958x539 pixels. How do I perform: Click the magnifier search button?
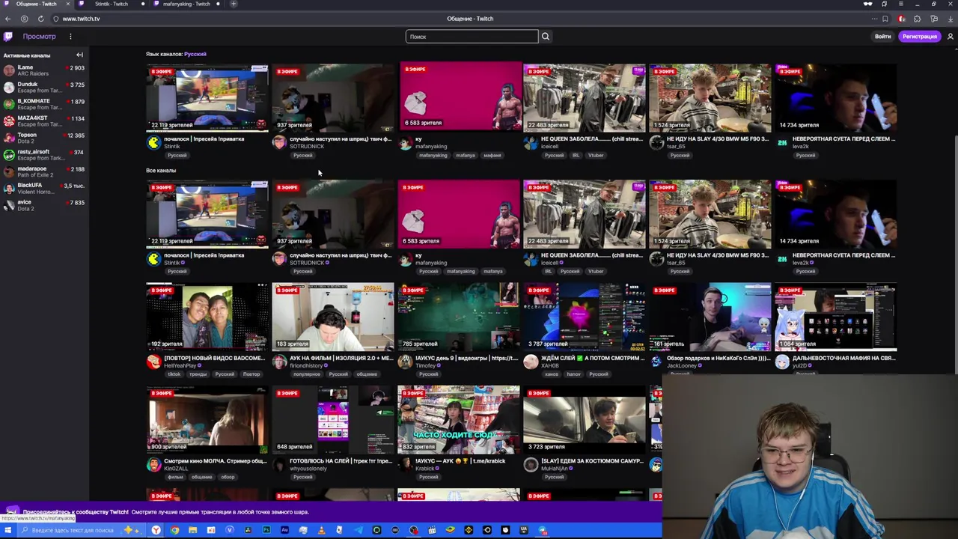(x=546, y=36)
